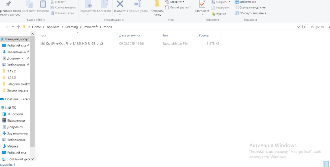Sort by Ім'я column header
Screen dimensions: 330x167
tap(78, 35)
